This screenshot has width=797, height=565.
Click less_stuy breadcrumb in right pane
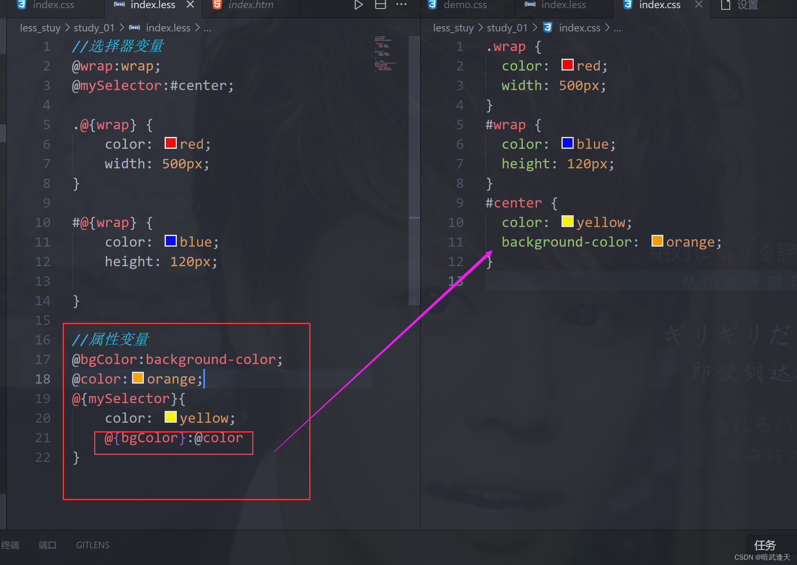point(453,28)
